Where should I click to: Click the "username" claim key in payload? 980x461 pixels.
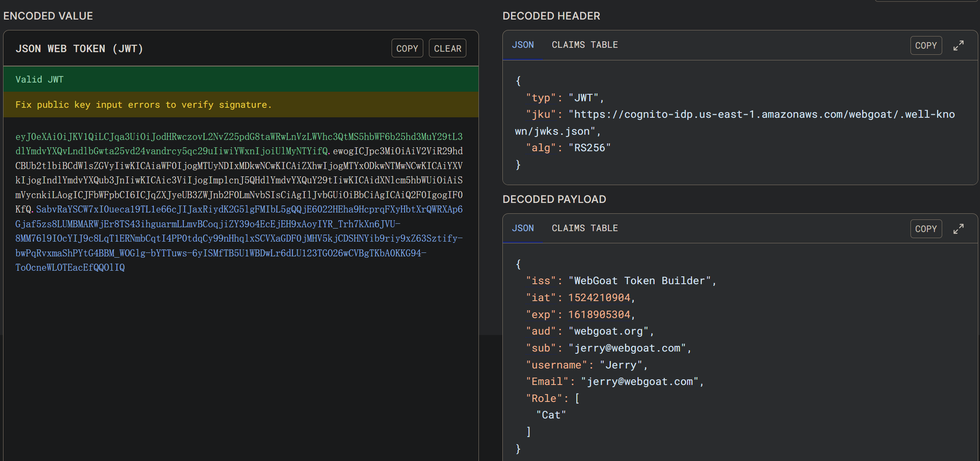click(x=557, y=365)
